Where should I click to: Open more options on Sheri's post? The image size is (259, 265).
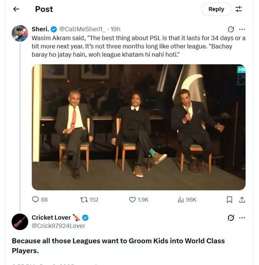tap(242, 29)
